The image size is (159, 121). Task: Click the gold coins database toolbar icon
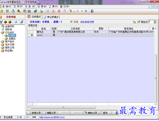coord(19,11)
